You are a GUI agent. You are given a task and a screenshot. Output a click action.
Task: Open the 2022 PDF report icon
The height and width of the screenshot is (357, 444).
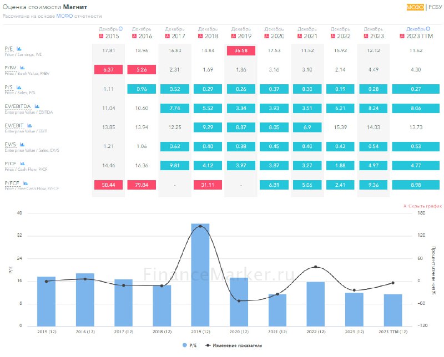point(332,36)
